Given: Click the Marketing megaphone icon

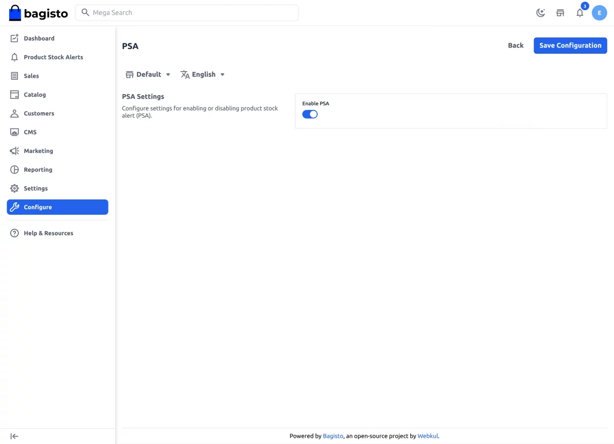Looking at the screenshot, I should (x=14, y=151).
